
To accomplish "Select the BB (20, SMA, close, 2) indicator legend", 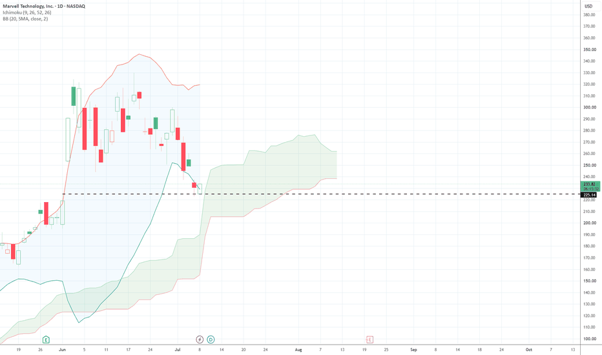I will pos(25,19).
